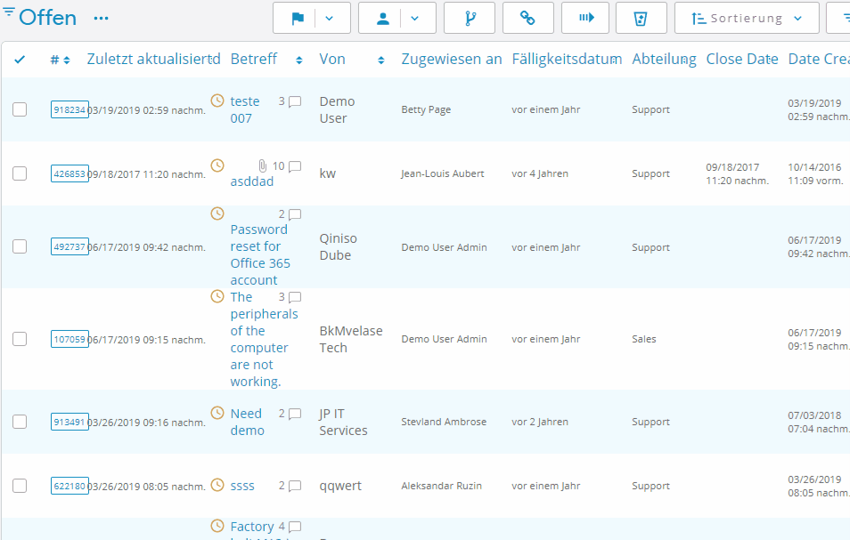The width and height of the screenshot is (850, 540).
Task: Sort by the Betreff column header
Action: [x=254, y=60]
